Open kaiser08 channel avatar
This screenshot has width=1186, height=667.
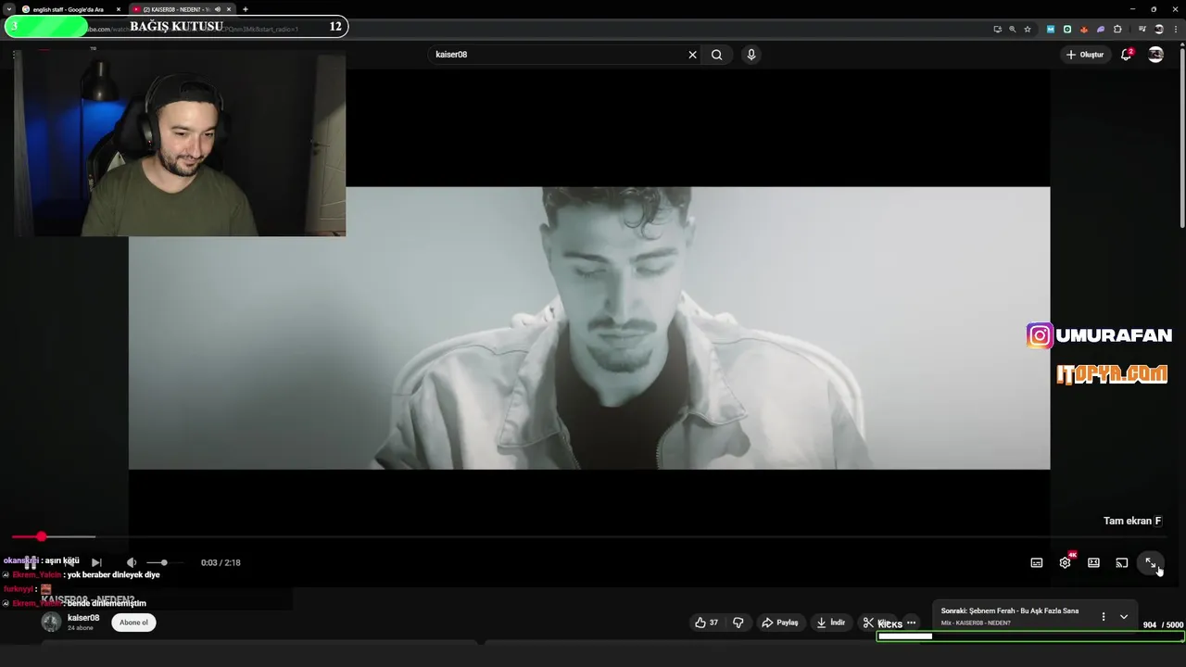pos(52,623)
